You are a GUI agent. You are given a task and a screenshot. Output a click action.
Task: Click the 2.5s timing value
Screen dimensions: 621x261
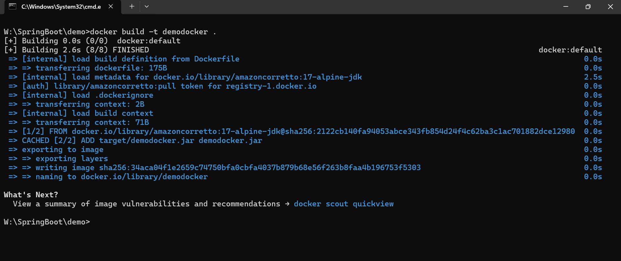tap(593, 77)
